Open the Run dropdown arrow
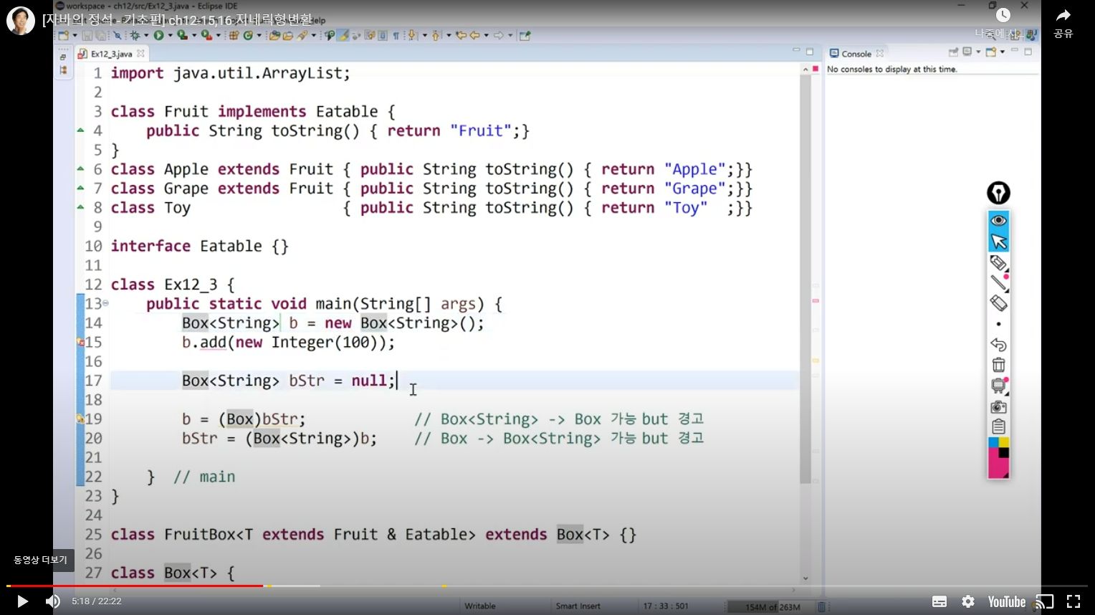Screen dimensions: 1095x615 [170, 35]
